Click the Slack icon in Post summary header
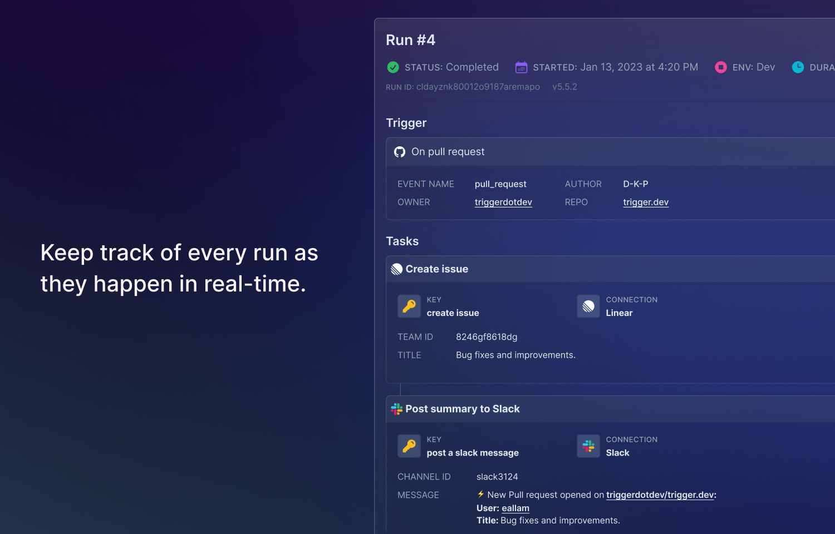This screenshot has height=534, width=835. coord(397,409)
